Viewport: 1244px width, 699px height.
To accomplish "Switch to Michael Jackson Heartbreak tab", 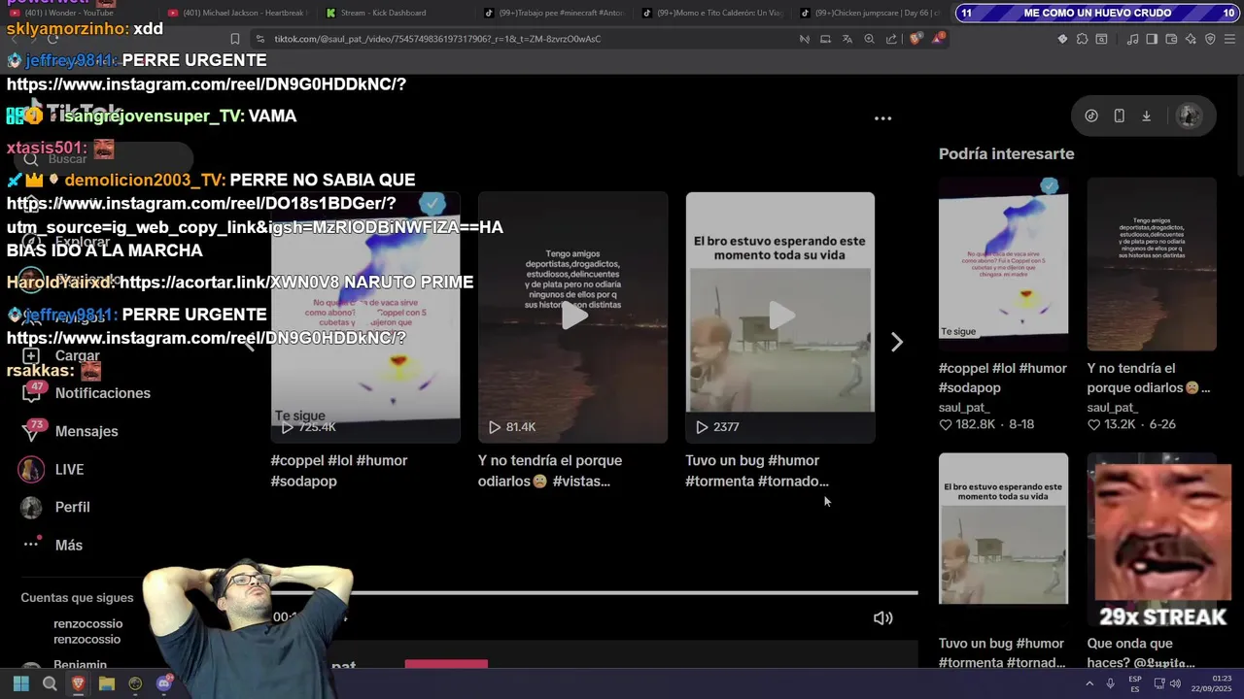I will [239, 13].
